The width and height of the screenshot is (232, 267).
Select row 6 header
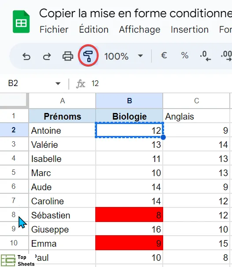14,186
